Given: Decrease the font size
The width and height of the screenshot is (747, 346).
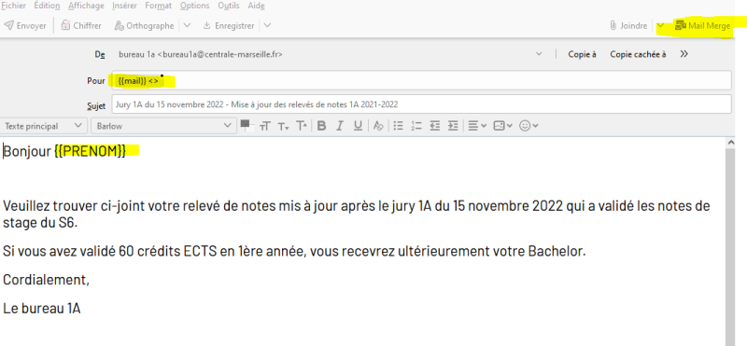Looking at the screenshot, I should 284,126.
